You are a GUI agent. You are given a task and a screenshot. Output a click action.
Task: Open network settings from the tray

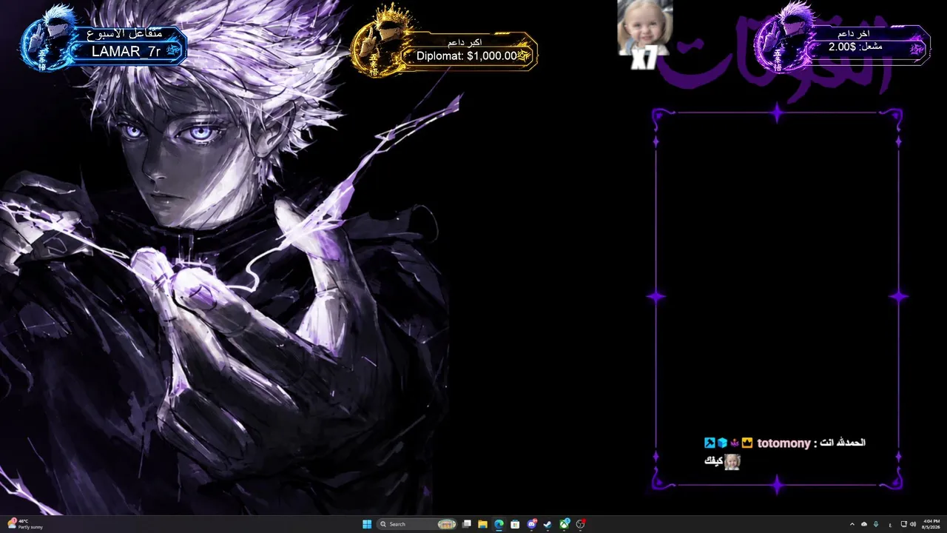click(x=903, y=524)
